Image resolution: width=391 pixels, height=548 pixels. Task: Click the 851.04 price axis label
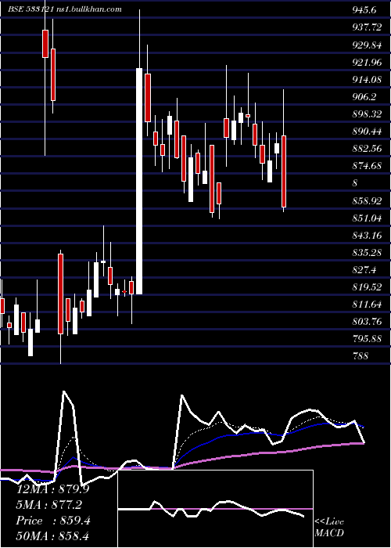pos(367,218)
